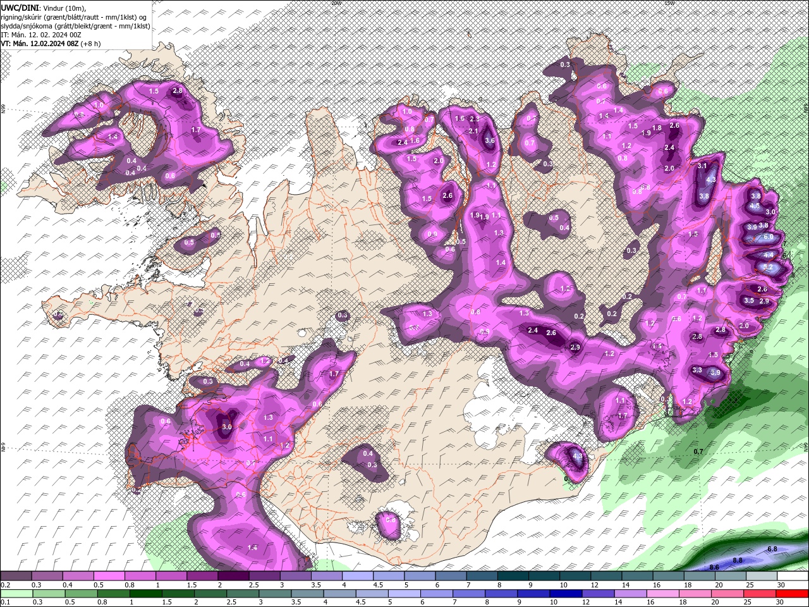Click the bold 'VT: Mán. 12.02.2024 08Z' line
Viewport: 809px width, 607px height.
click(x=39, y=44)
